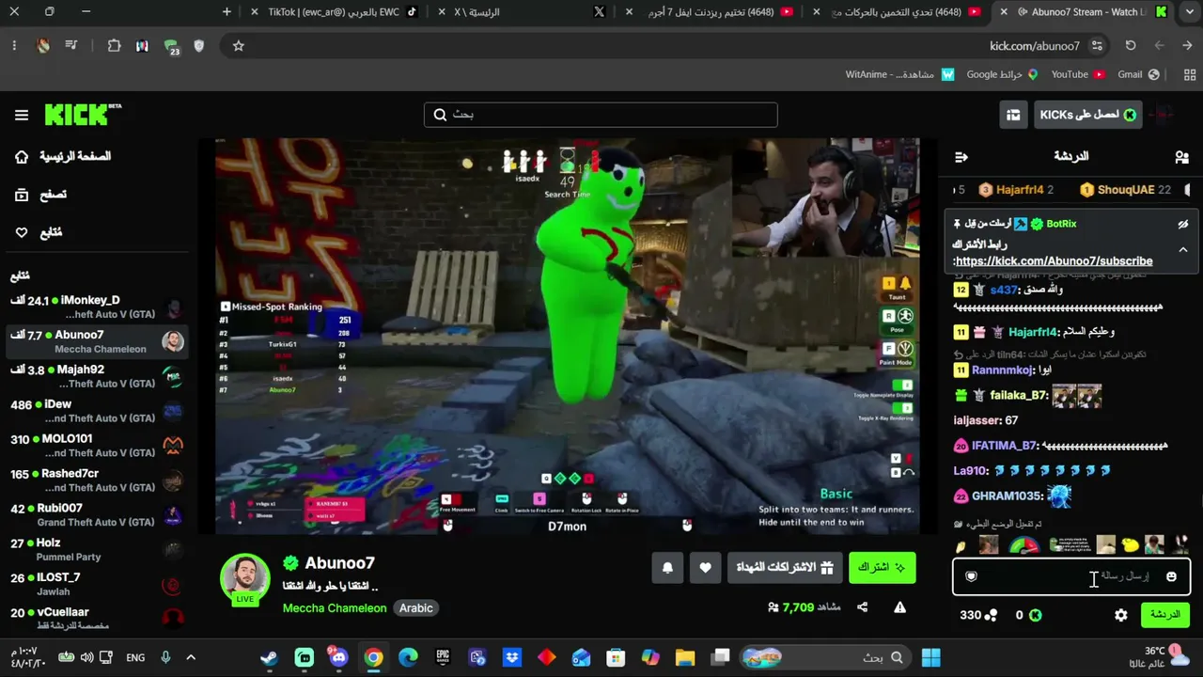1203x677 pixels.
Task: Click the microphone icon in system tray
Action: point(165,657)
